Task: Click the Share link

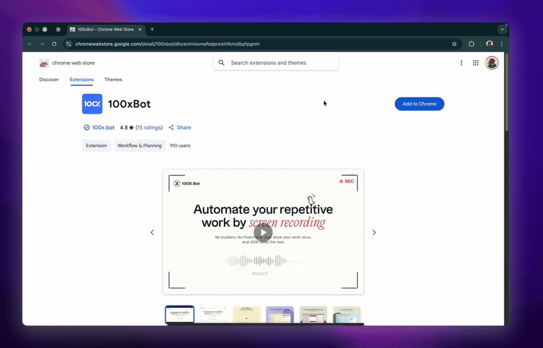Action: [180, 127]
